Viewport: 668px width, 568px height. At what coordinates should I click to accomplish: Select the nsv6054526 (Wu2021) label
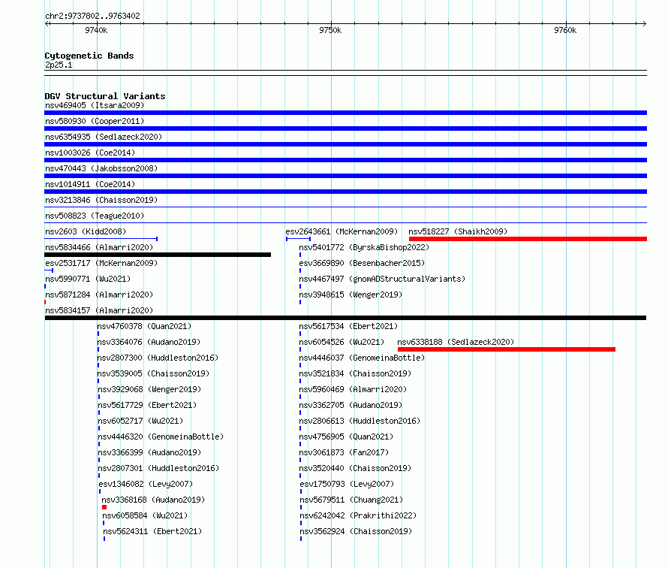tap(342, 342)
